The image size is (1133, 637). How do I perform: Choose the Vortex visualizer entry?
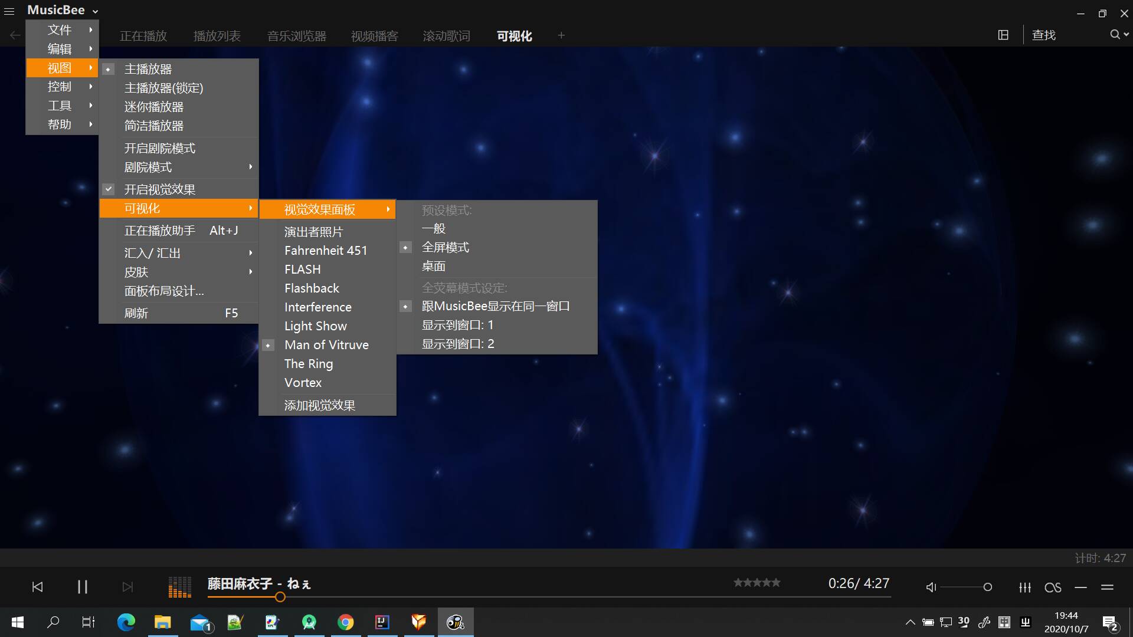pyautogui.click(x=303, y=383)
